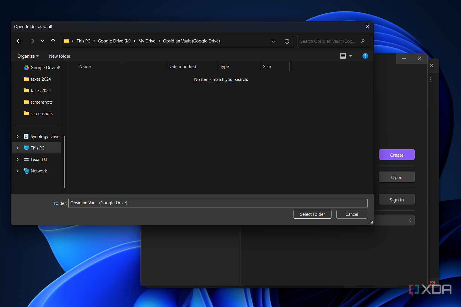Click the Forward navigation arrow

[32, 41]
